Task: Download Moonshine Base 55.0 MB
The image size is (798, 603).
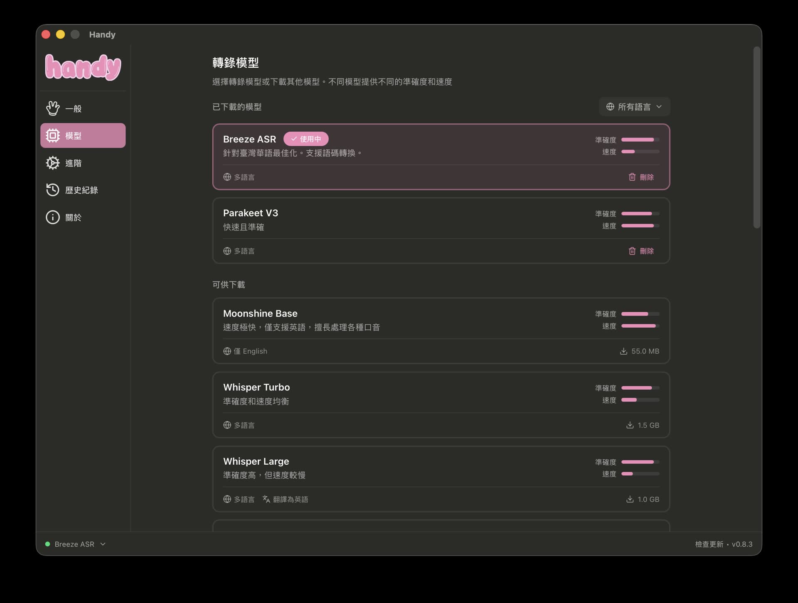Action: tap(640, 351)
